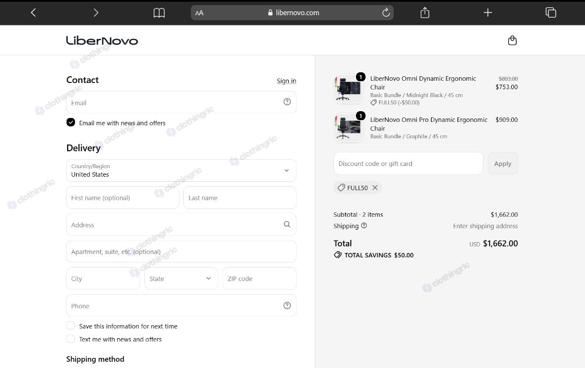Image resolution: width=585 pixels, height=368 pixels.
Task: Click the help icon in Phone field
Action: pos(287,305)
